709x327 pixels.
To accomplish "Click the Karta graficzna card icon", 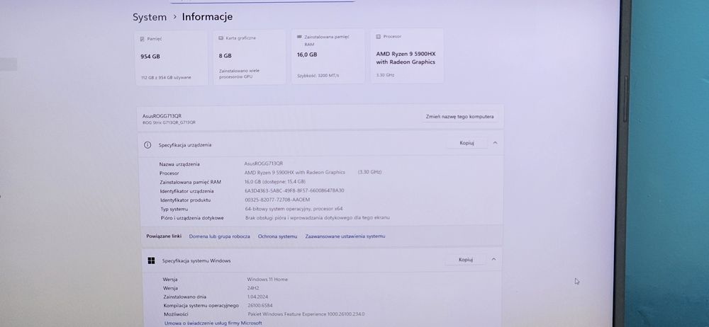I will 220,38.
